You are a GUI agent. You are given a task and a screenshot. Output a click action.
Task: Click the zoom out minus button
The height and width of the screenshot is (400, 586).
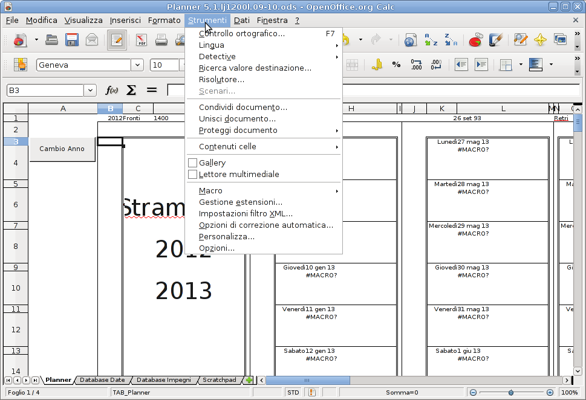[x=473, y=392]
